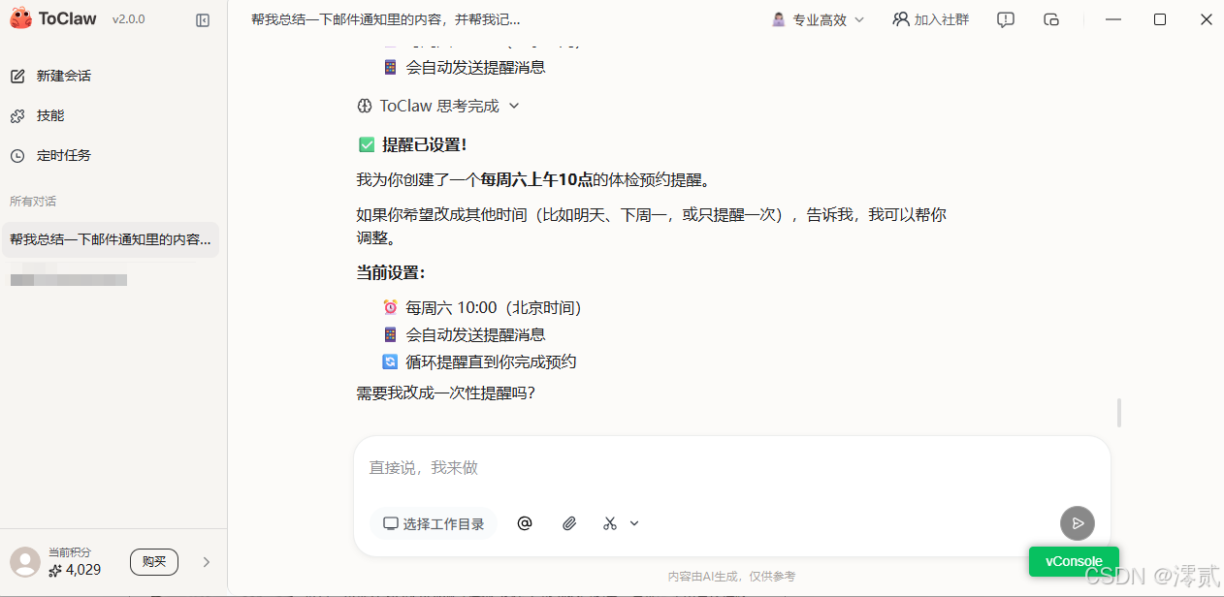The width and height of the screenshot is (1224, 597).
Task: Click the 购买 buy button
Action: (x=154, y=561)
